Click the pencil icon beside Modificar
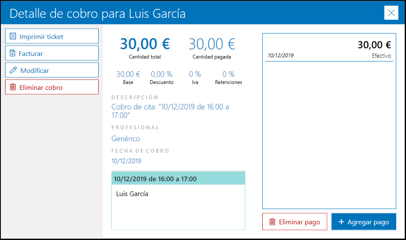 tap(13, 70)
